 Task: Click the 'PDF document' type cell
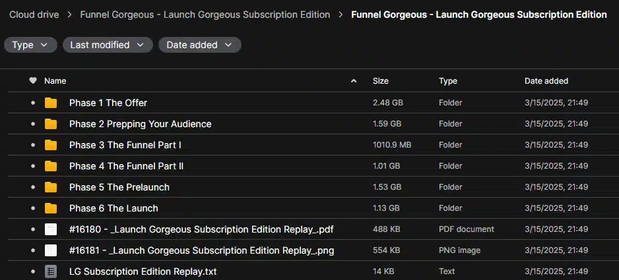[466, 229]
